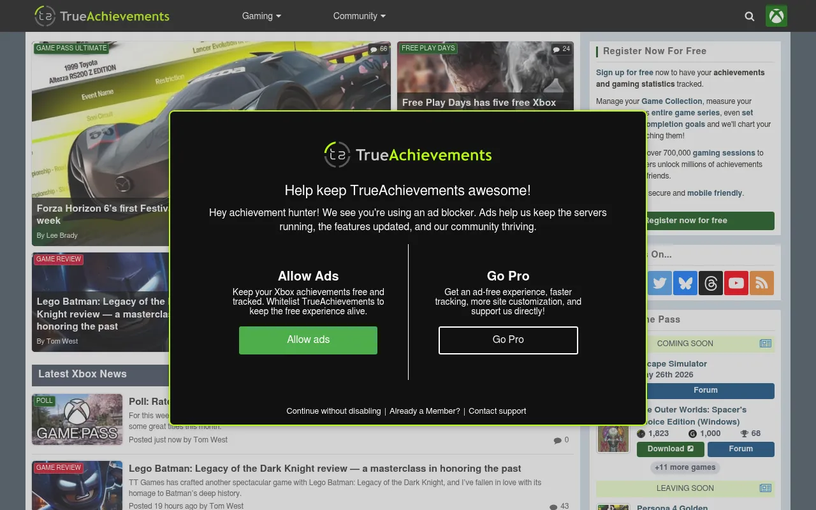Click the Go Pro button

tap(508, 340)
